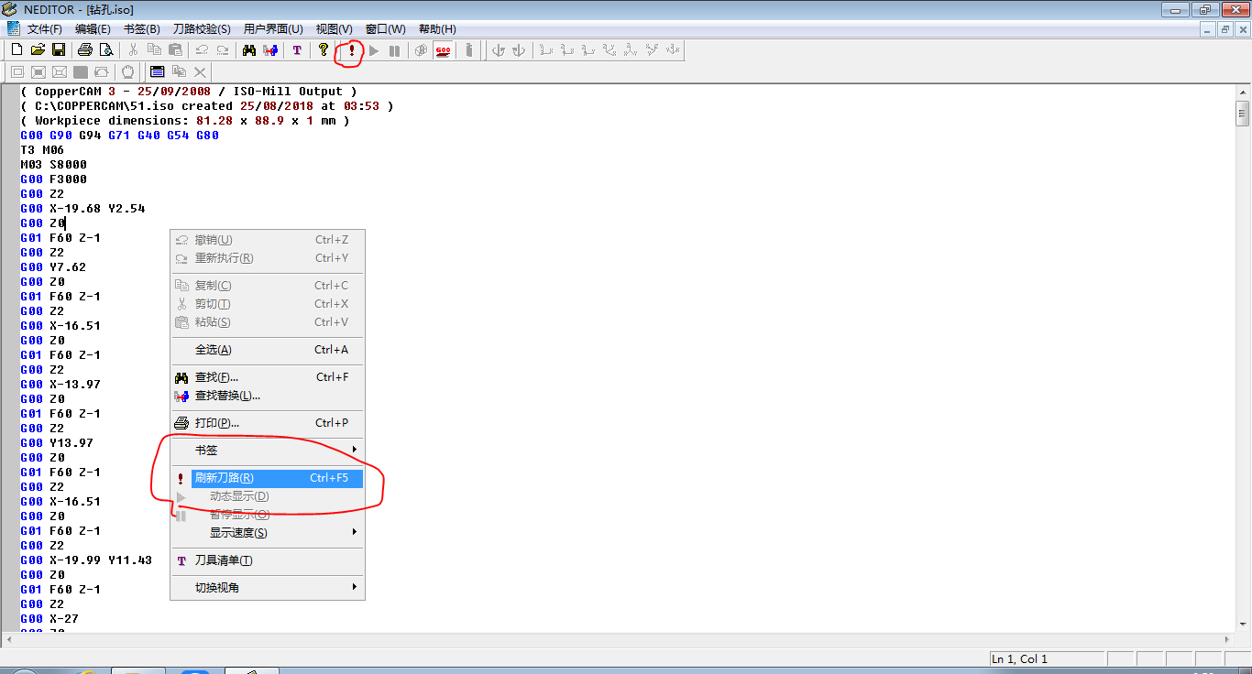Open a file using folder icon
This screenshot has height=674, width=1252.
click(x=38, y=50)
